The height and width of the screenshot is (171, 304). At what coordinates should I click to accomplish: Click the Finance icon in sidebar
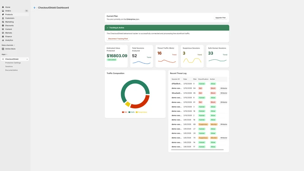pyautogui.click(x=3, y=36)
